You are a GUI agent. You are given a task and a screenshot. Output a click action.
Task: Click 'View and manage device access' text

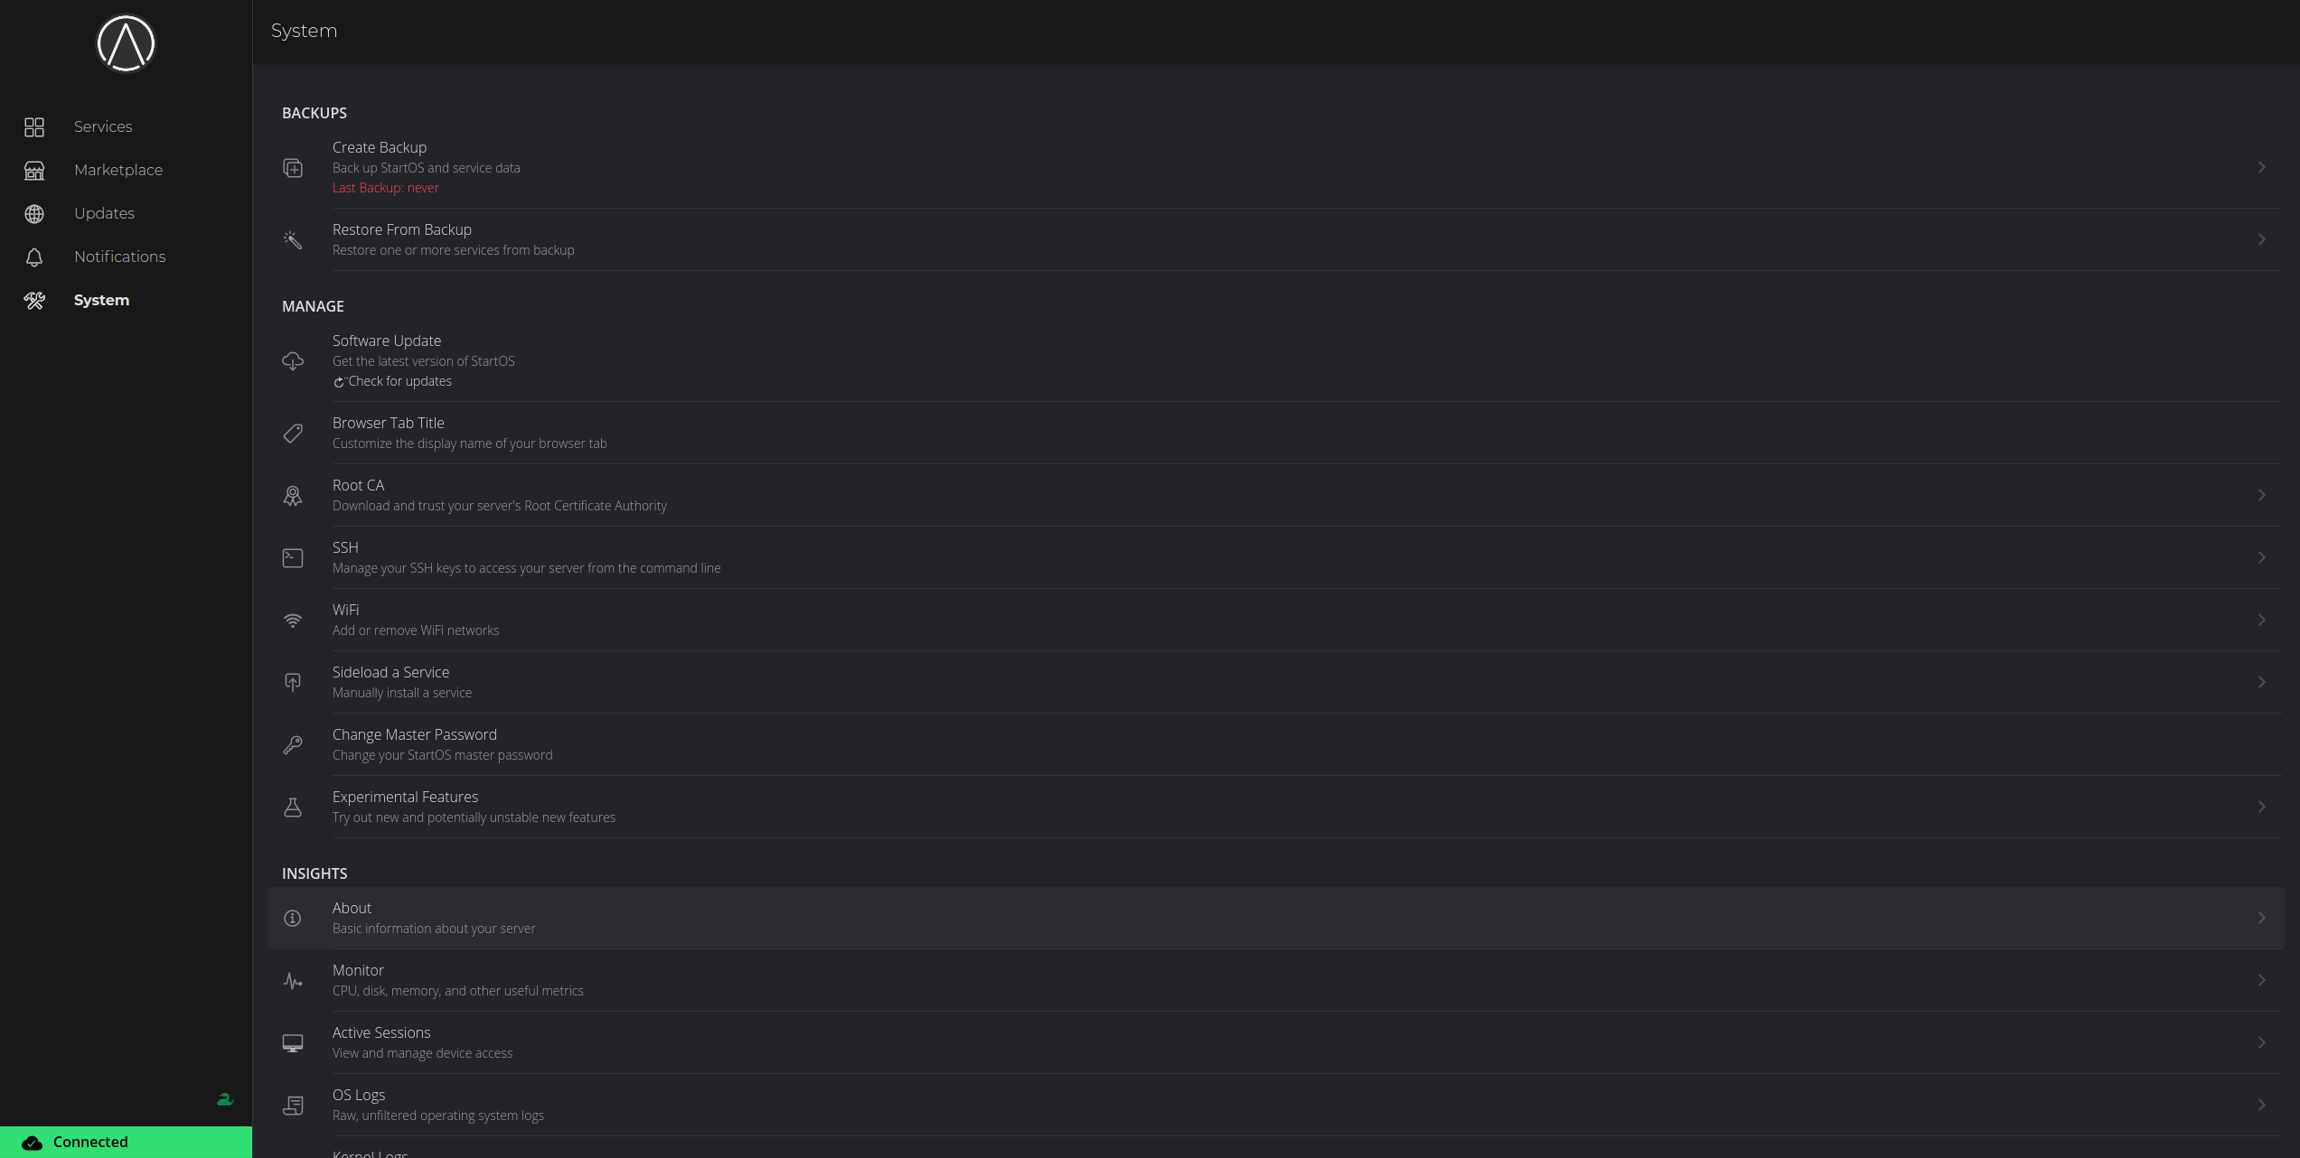(x=422, y=1053)
